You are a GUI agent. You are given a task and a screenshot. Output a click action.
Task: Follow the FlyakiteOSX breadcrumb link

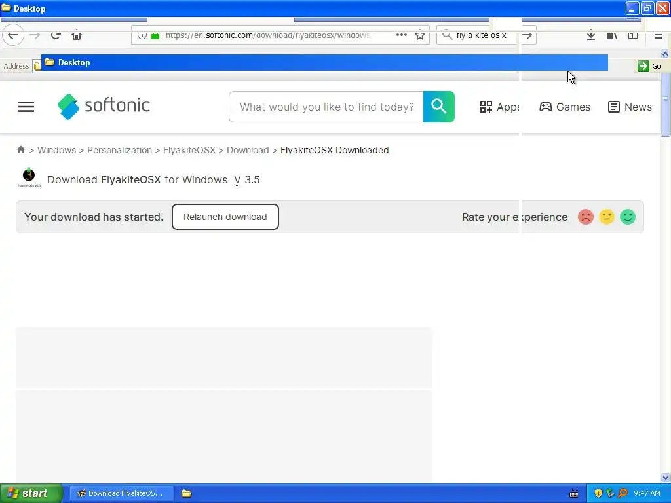189,150
